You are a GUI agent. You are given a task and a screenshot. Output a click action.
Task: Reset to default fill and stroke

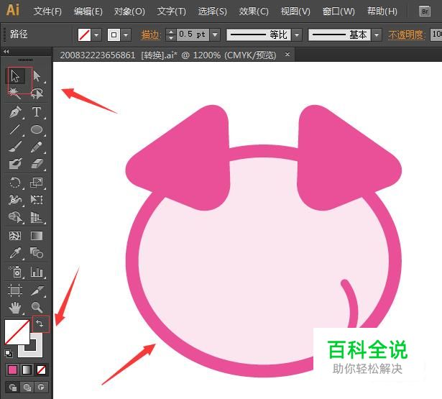[x=8, y=353]
